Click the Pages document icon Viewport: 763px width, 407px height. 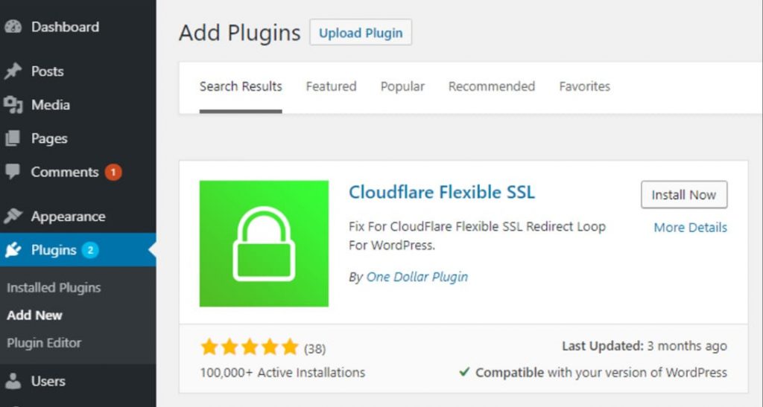click(x=13, y=138)
